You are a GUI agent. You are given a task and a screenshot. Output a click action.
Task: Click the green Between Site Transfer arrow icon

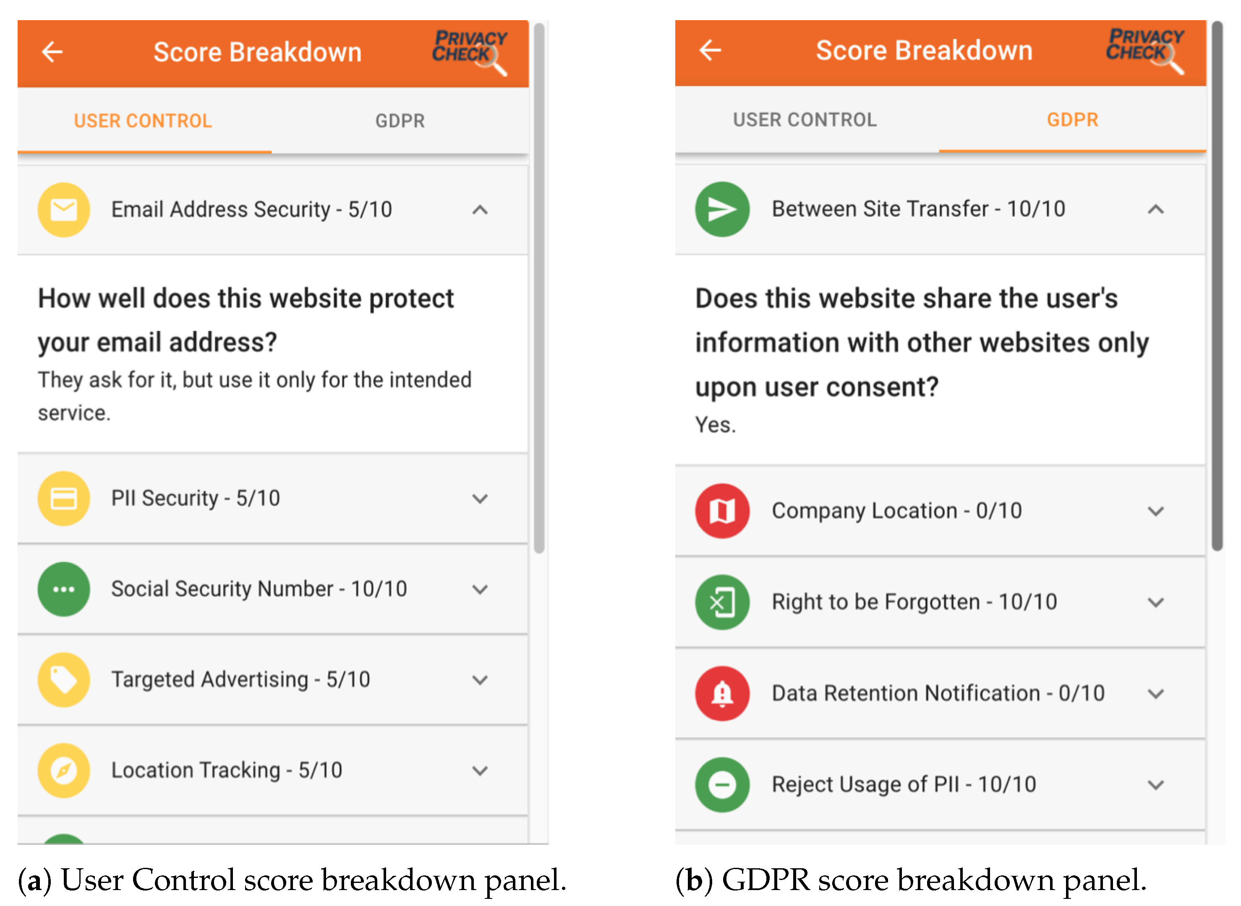click(x=722, y=209)
